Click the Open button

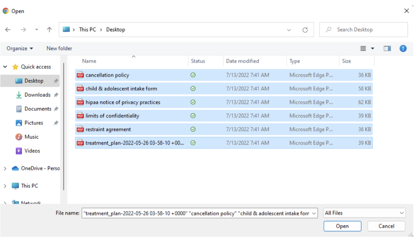342,226
